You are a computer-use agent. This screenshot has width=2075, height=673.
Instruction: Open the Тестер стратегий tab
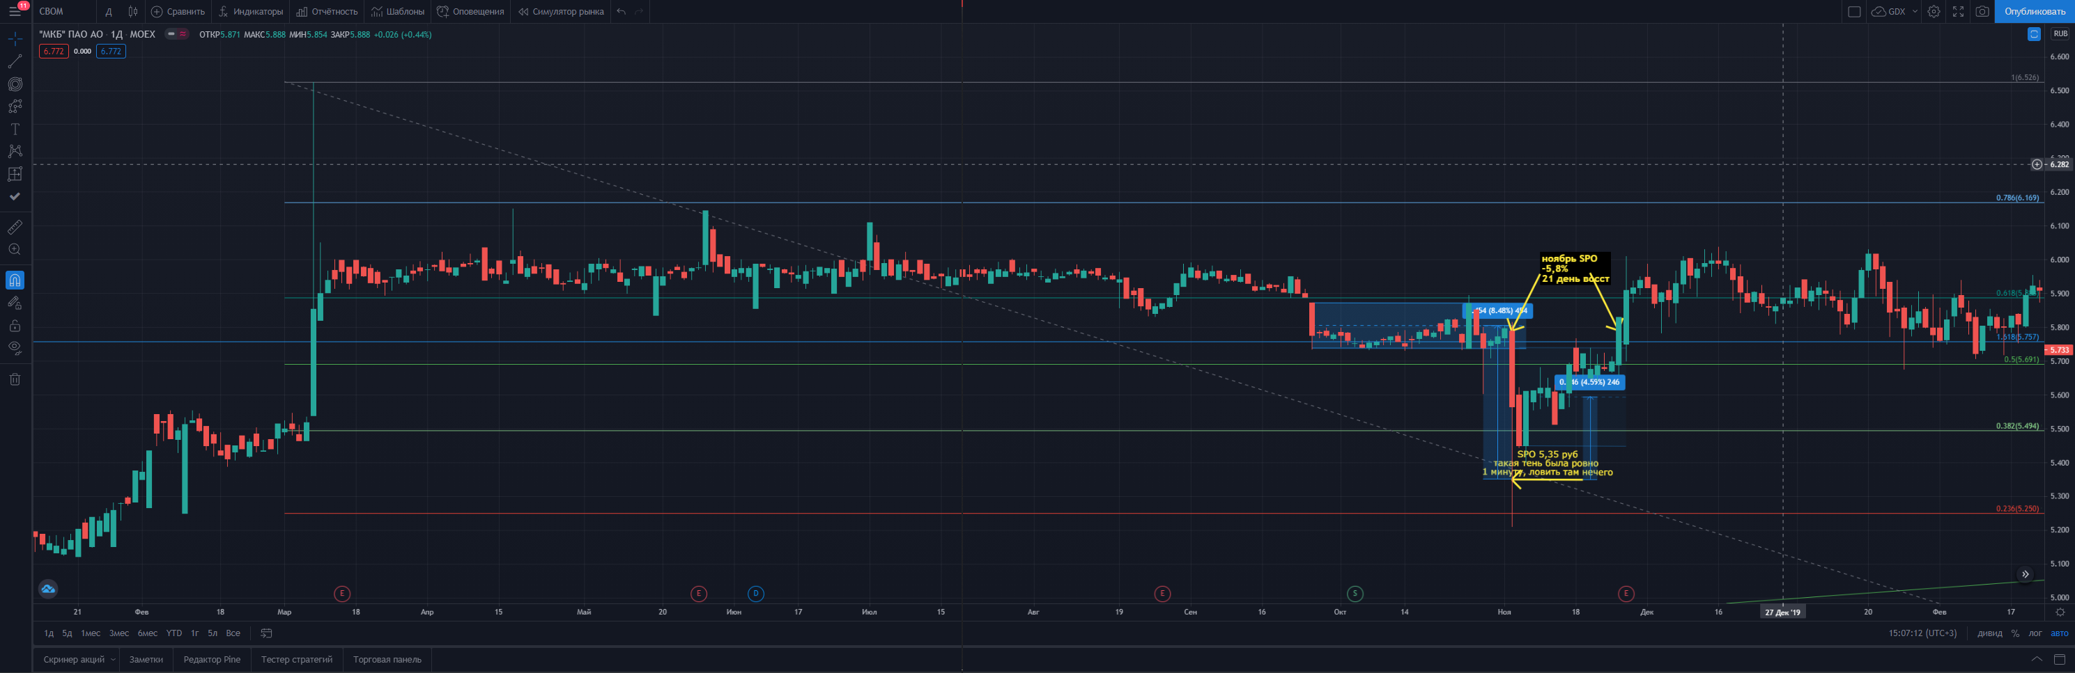(x=296, y=659)
